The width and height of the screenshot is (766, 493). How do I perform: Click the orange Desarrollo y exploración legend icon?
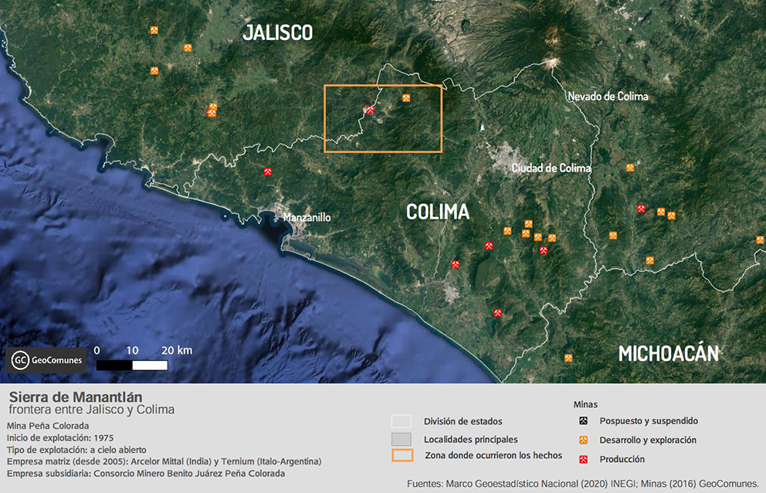click(x=584, y=440)
